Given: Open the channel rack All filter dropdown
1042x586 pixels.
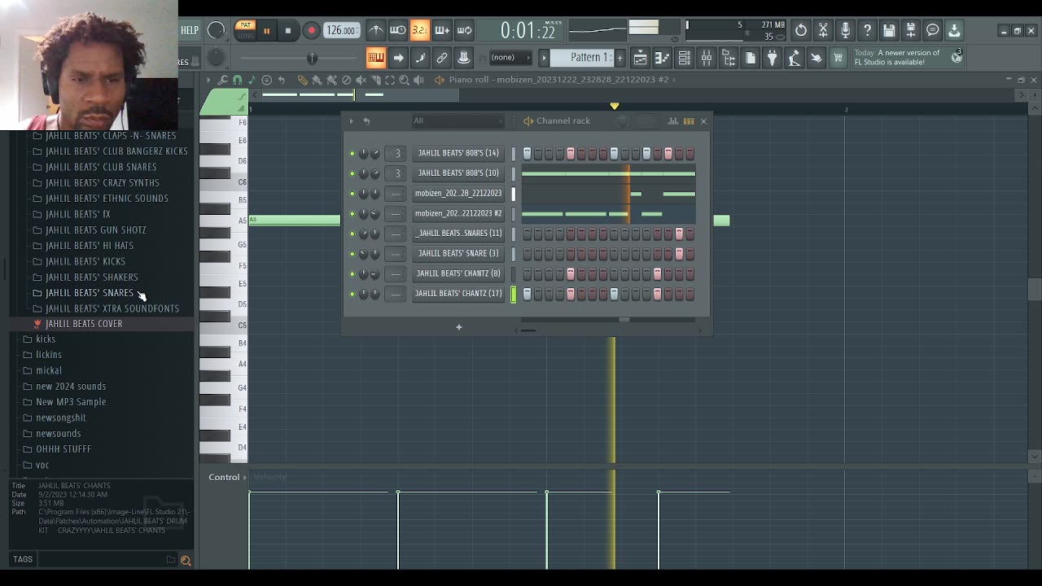Looking at the screenshot, I should (458, 121).
